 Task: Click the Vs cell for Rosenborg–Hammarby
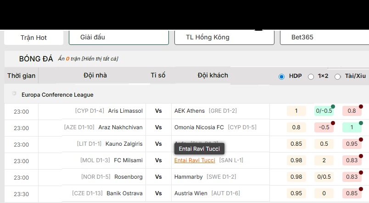[x=158, y=177]
